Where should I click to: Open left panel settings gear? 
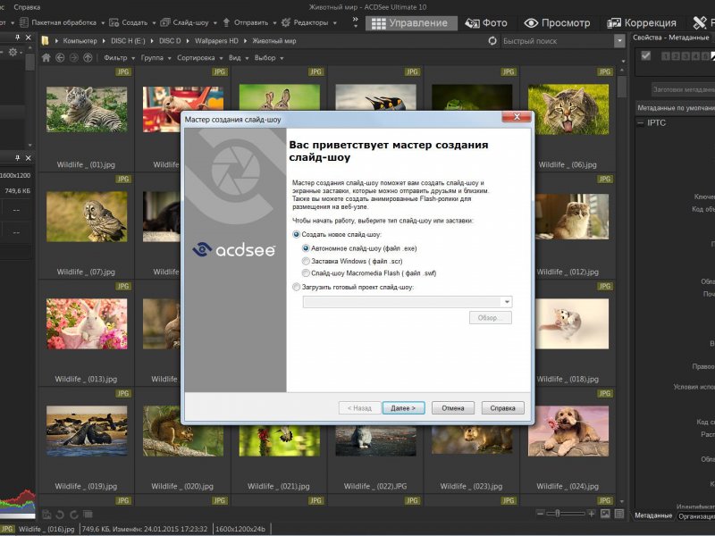point(13,53)
